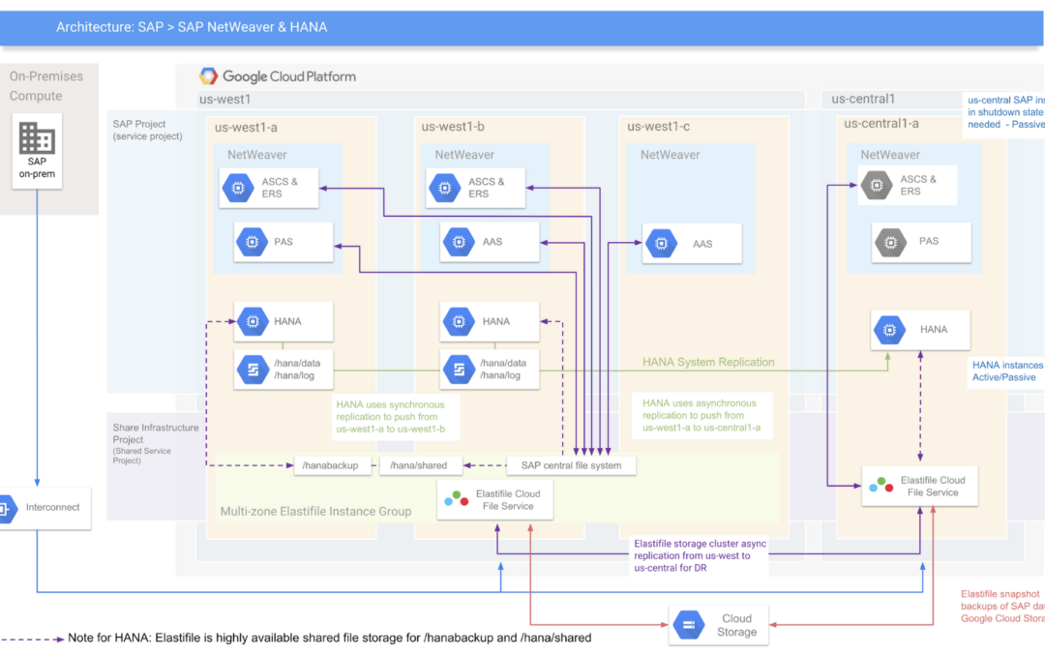Screen dimensions: 1045x653
Task: Click the Cloud Storage icon
Action: coord(689,625)
